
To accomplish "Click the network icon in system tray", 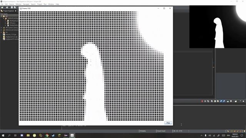I will [x=214, y=135].
